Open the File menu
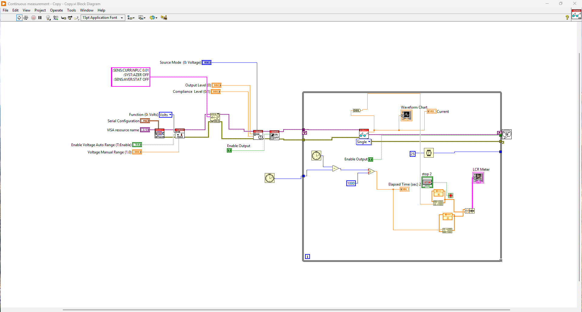Image resolution: width=582 pixels, height=312 pixels. tap(5, 10)
